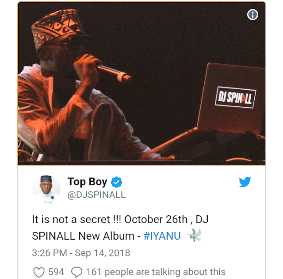This screenshot has width=283, height=279.
Task: Open the #IYANU hashtag
Action: coord(162,236)
